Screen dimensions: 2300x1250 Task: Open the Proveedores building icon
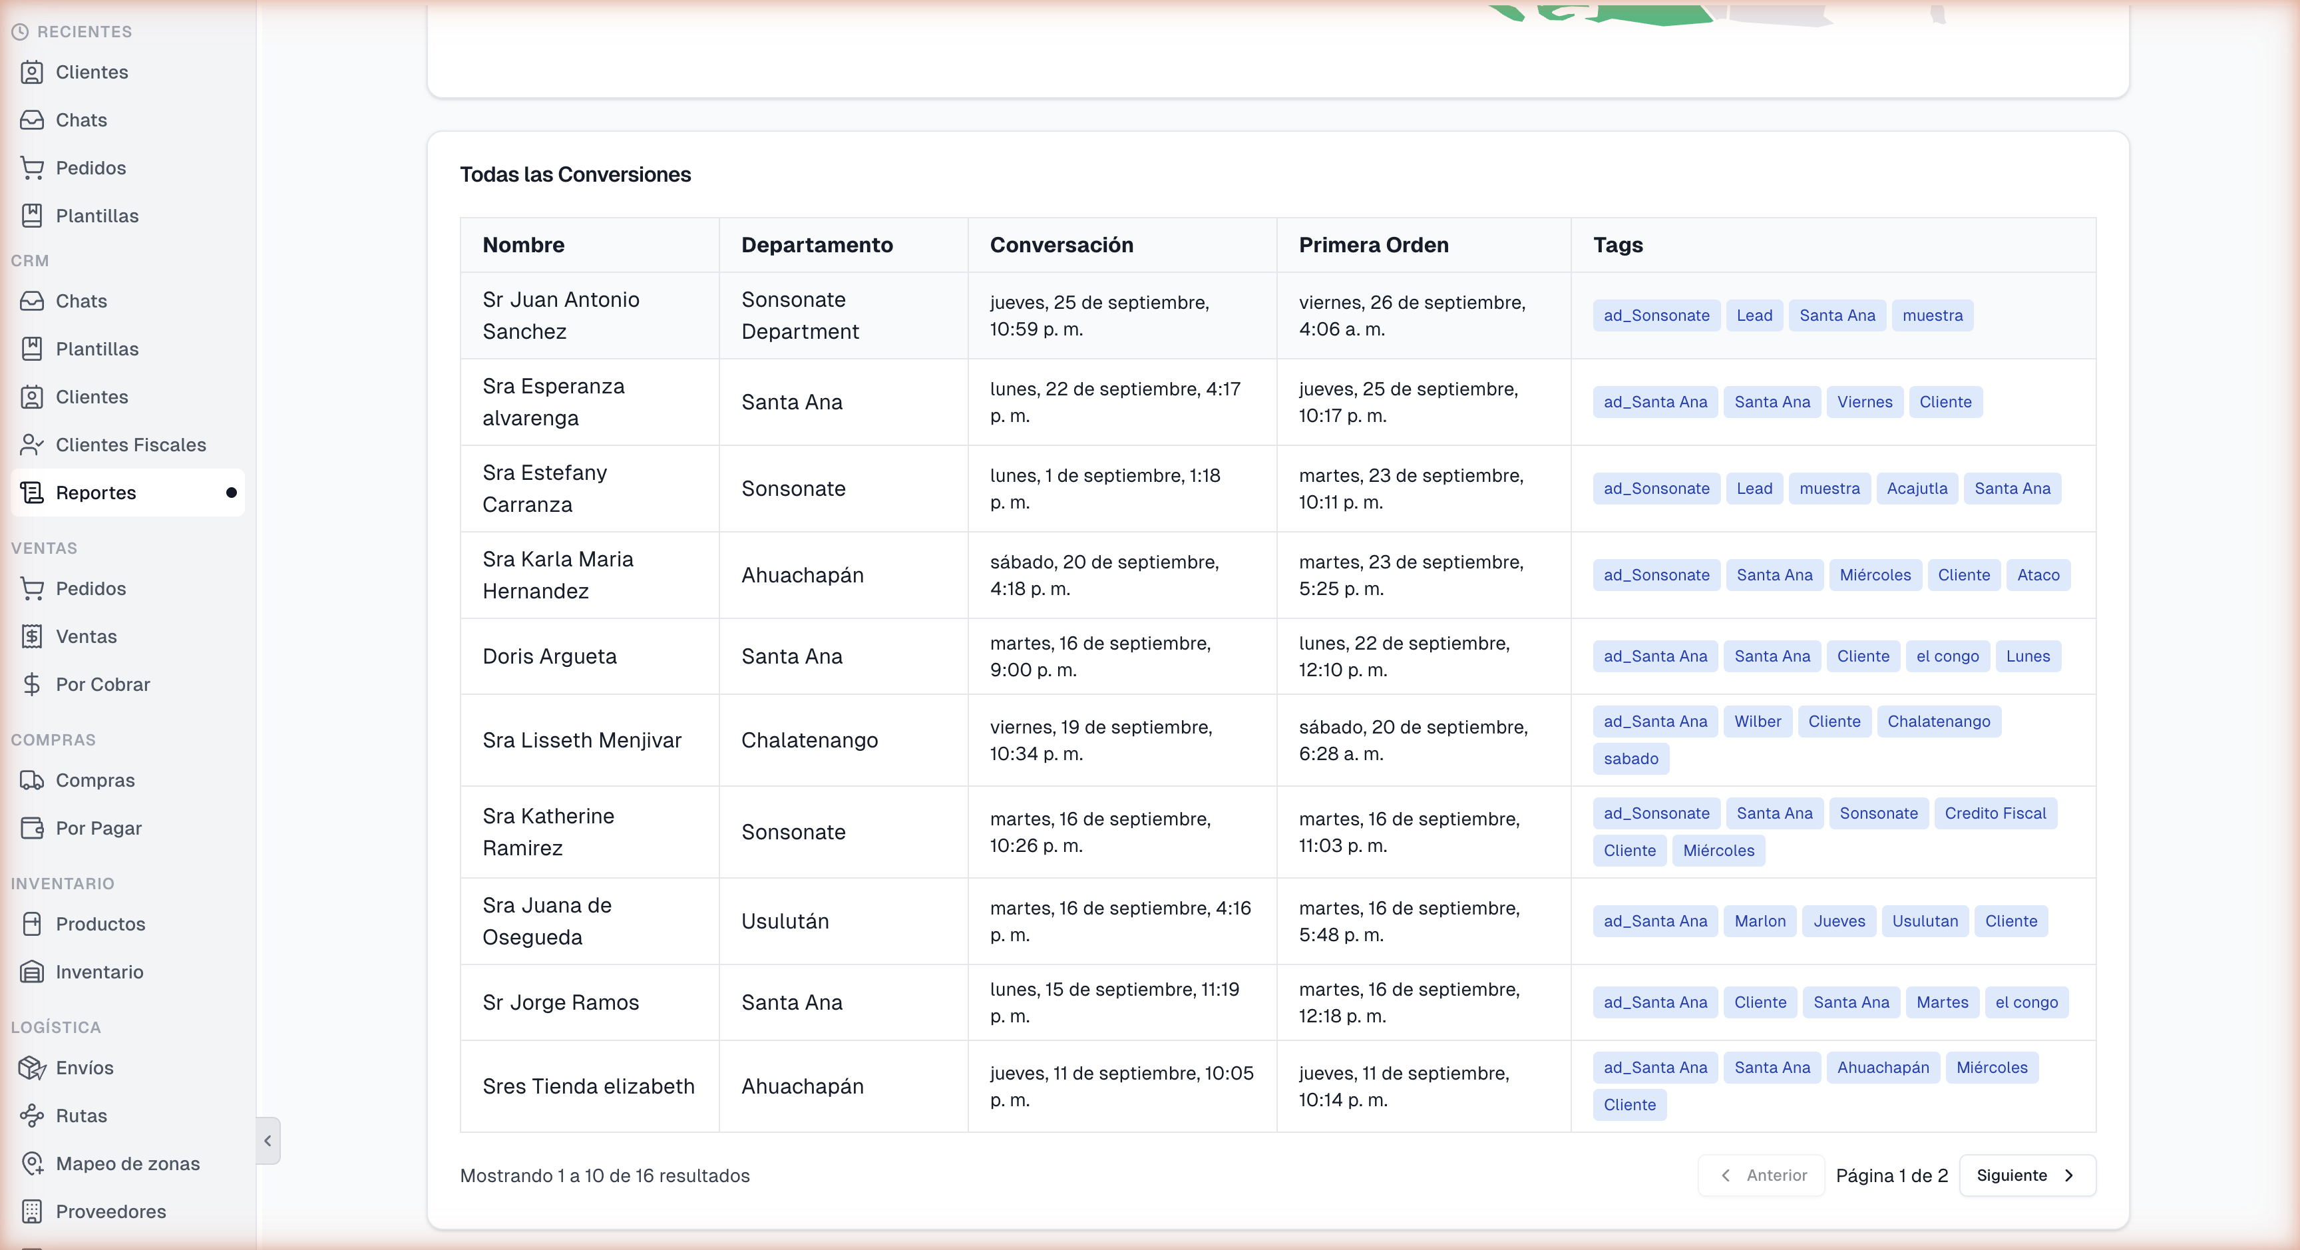(32, 1211)
